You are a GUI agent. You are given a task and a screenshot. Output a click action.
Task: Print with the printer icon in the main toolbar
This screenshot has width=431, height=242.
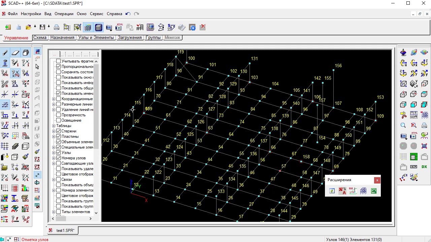(x=57, y=27)
